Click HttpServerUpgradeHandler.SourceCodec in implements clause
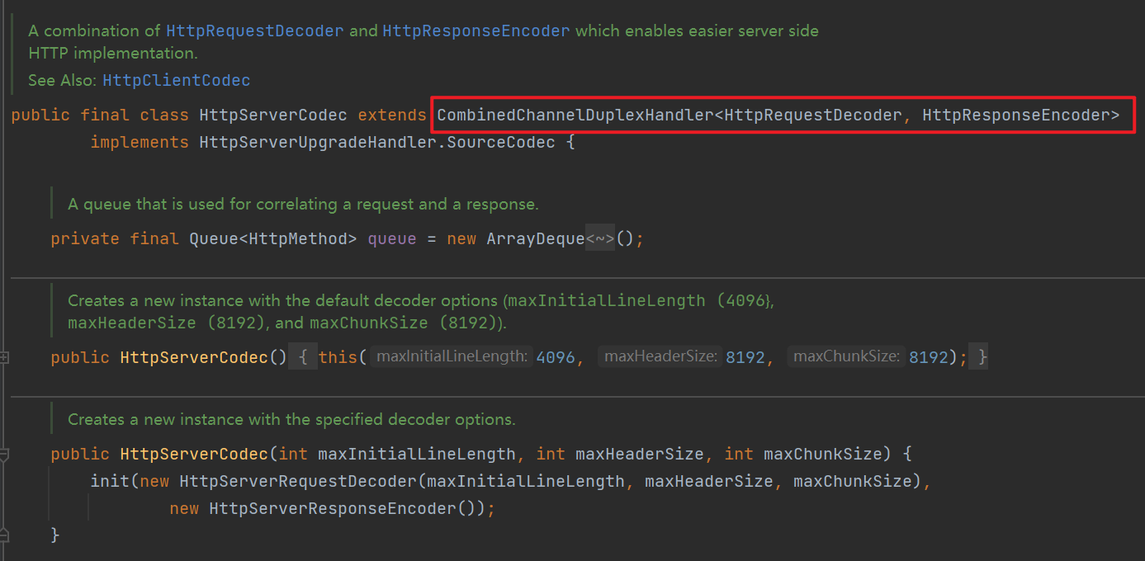This screenshot has width=1145, height=561. pos(376,143)
